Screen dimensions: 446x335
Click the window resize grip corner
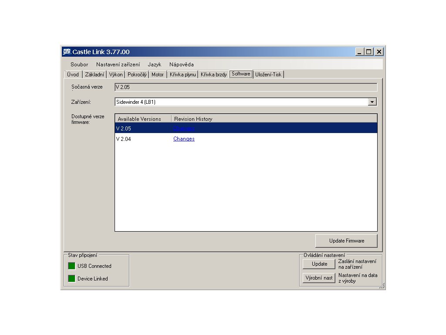pyautogui.click(x=382, y=286)
